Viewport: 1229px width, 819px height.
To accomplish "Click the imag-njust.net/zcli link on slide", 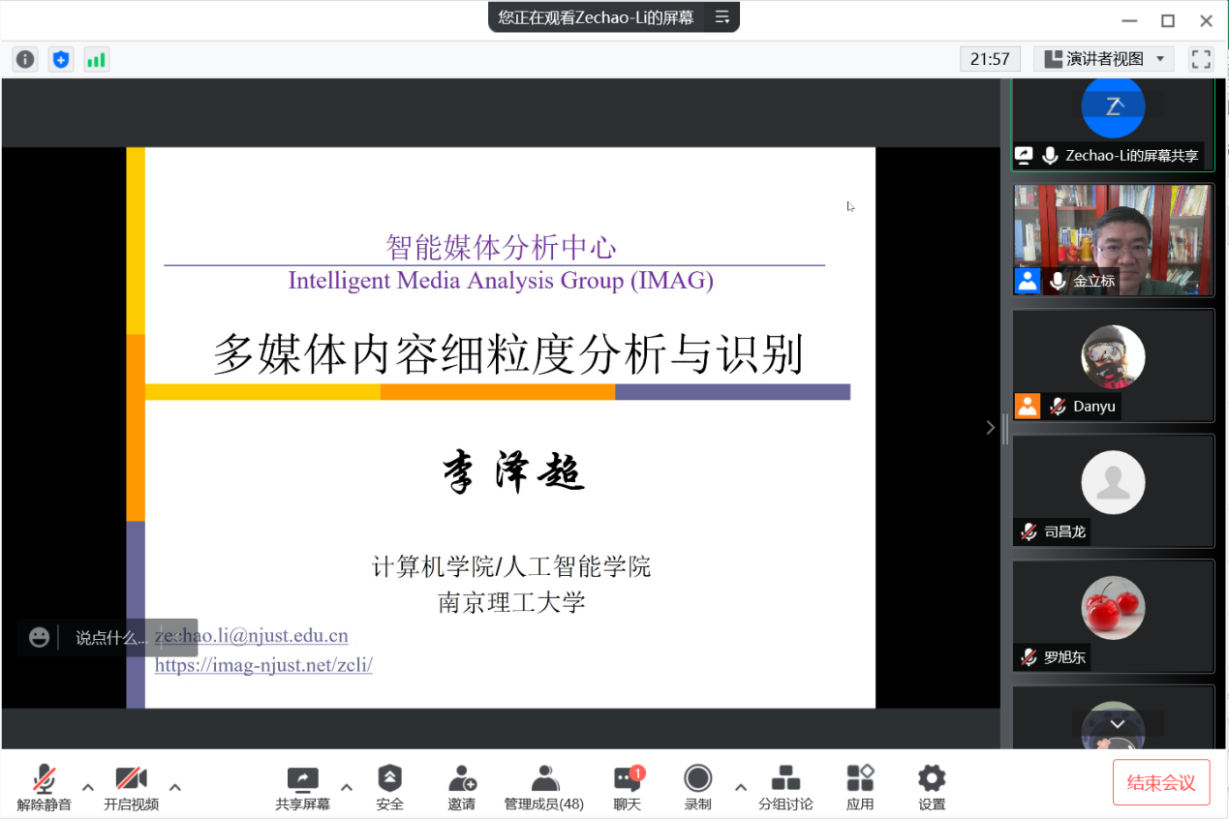I will coord(263,665).
